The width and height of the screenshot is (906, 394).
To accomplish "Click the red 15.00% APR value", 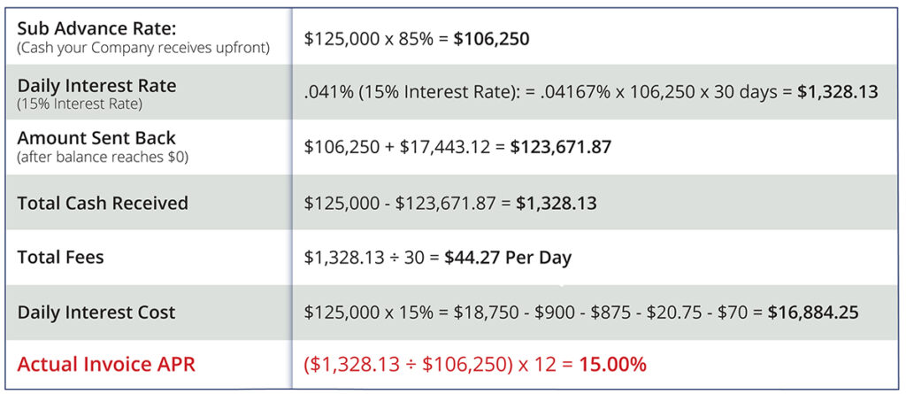I will 612,365.
